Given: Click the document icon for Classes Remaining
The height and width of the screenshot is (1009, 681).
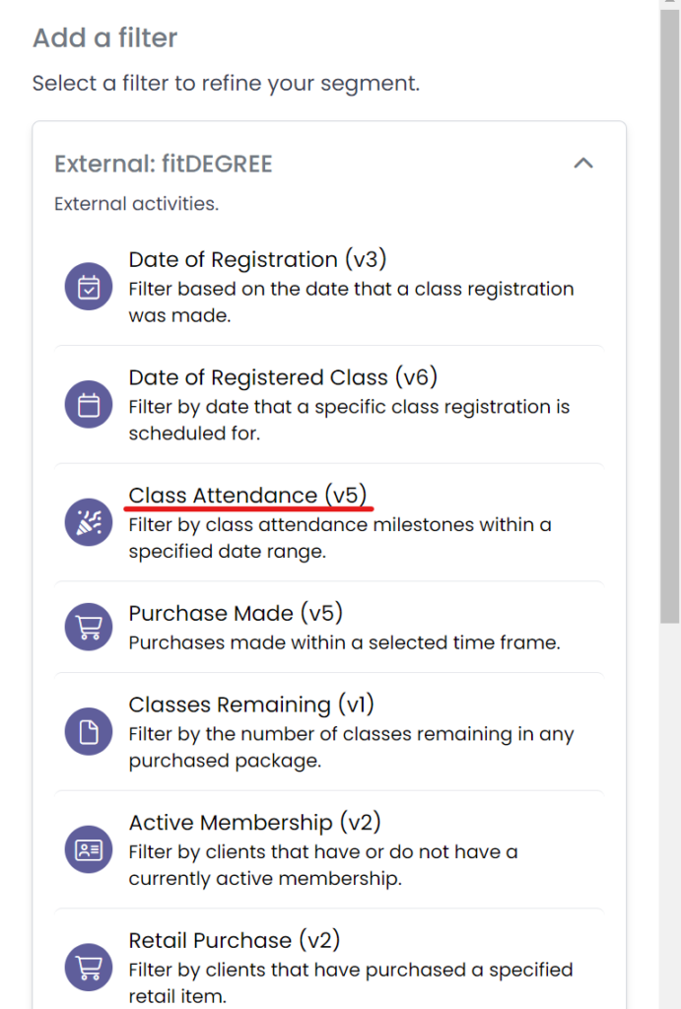Looking at the screenshot, I should (x=89, y=732).
